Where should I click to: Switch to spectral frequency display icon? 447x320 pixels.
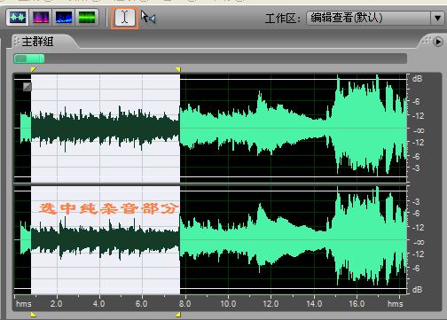point(41,17)
